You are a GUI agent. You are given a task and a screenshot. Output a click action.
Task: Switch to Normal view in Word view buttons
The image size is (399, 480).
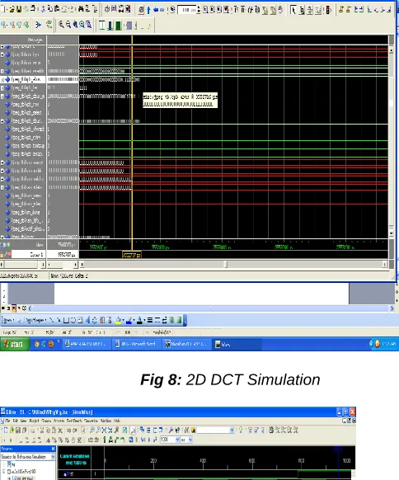(3, 308)
